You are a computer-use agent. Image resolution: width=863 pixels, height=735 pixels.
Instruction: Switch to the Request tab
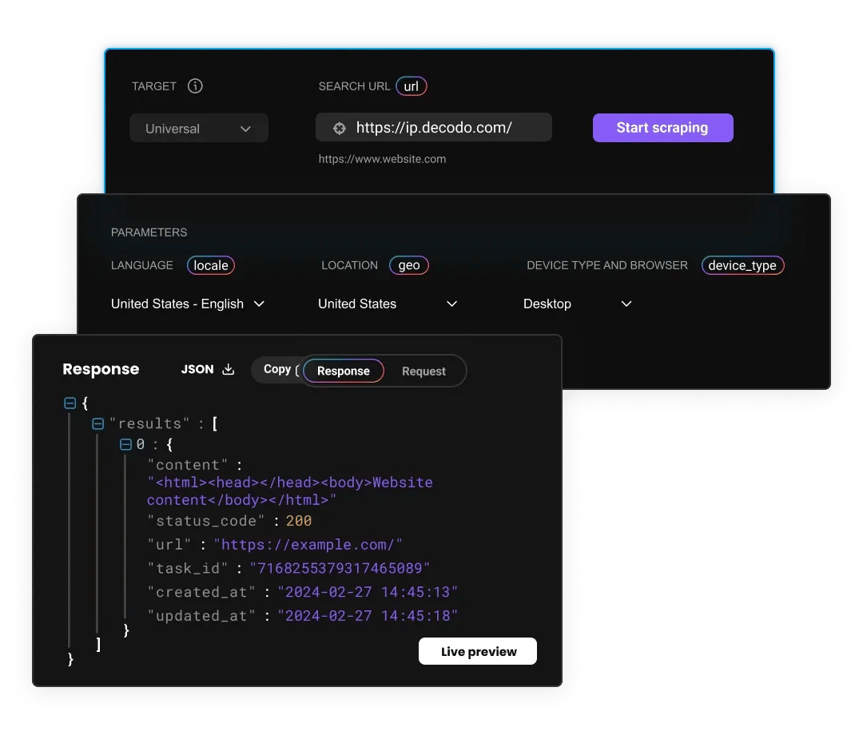pyautogui.click(x=424, y=371)
